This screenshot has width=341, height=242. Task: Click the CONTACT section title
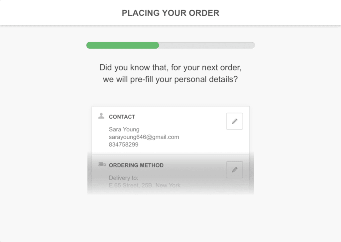coord(122,117)
